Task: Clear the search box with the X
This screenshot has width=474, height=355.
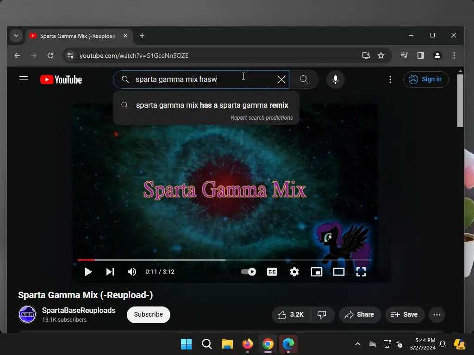Action: 281,80
